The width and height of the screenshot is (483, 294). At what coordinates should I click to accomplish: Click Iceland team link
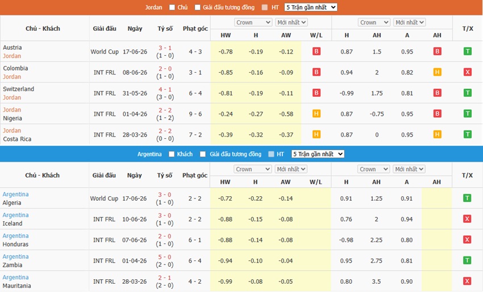tap(13, 223)
